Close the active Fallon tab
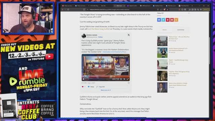 124,6
